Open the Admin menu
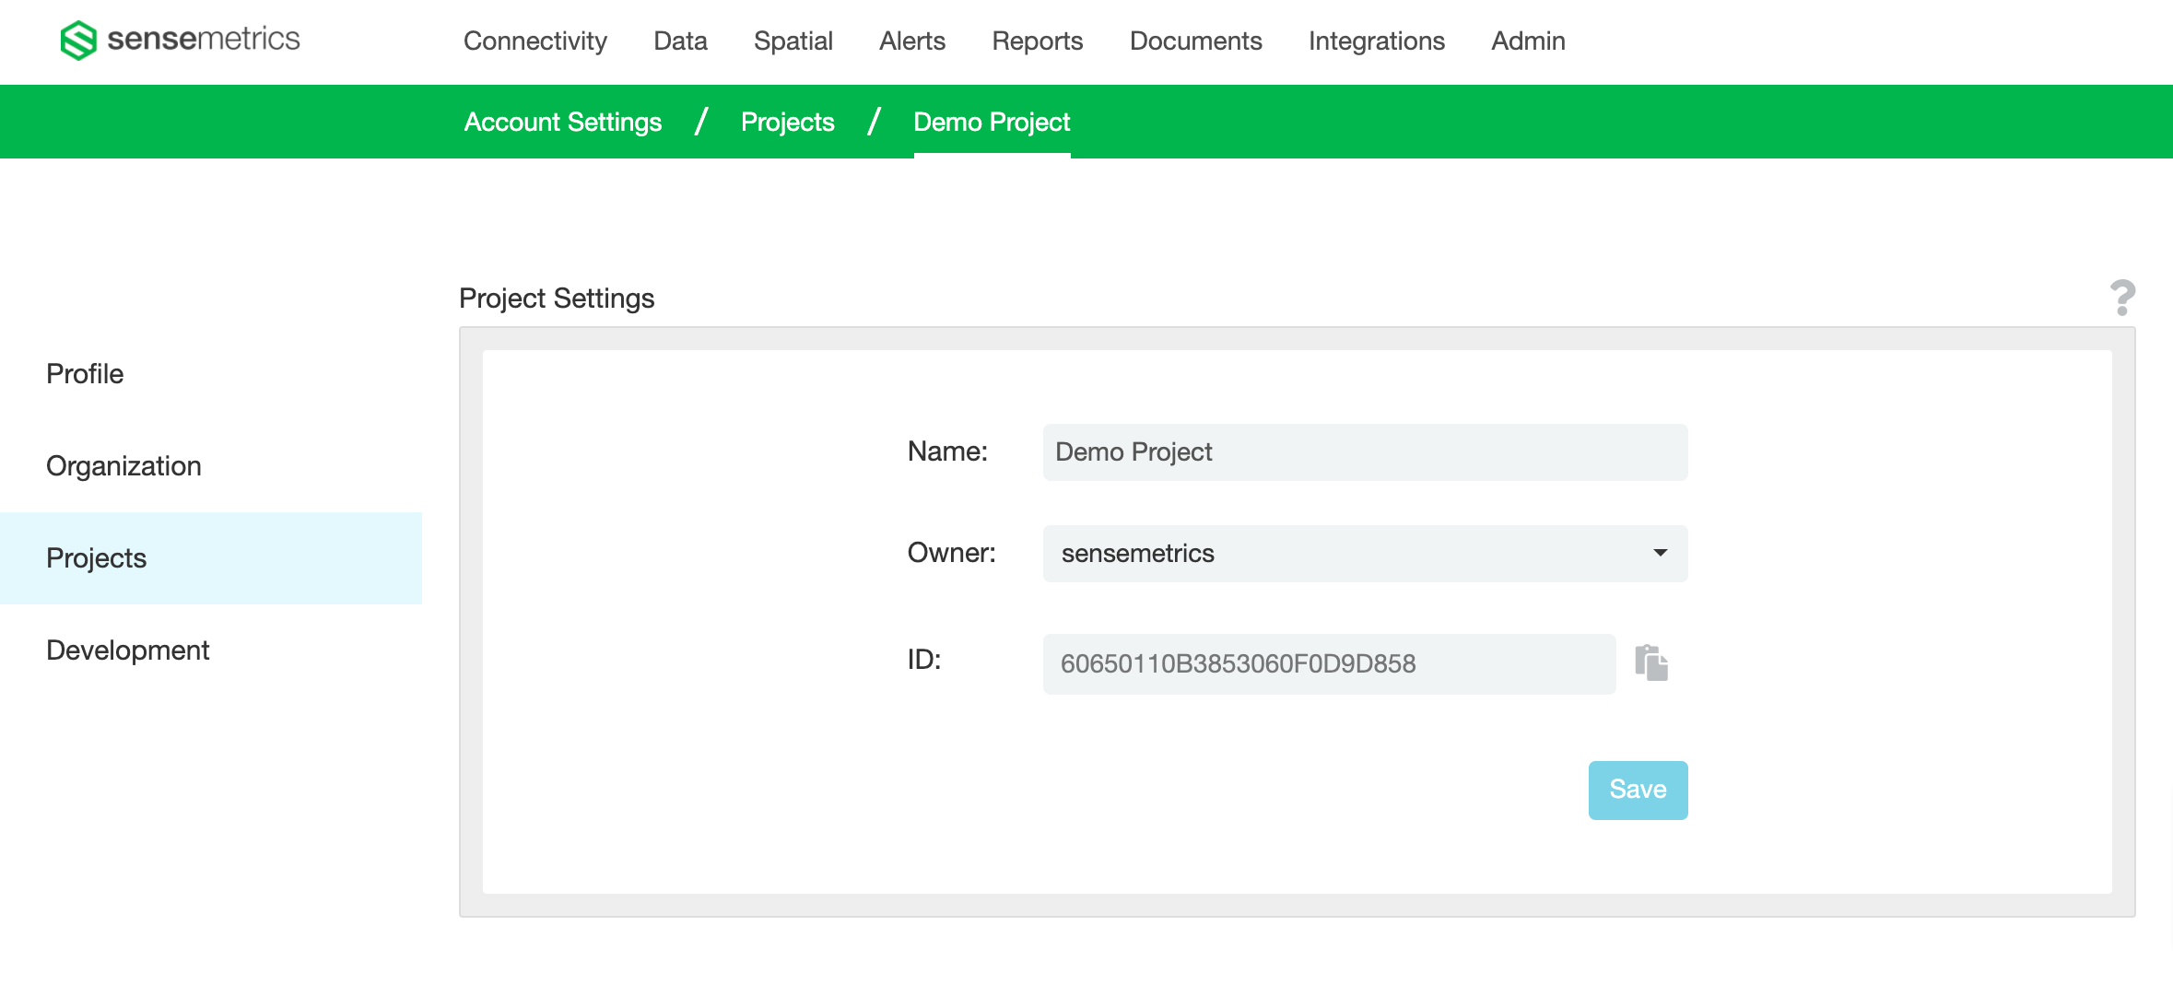This screenshot has width=2173, height=984. [x=1528, y=41]
